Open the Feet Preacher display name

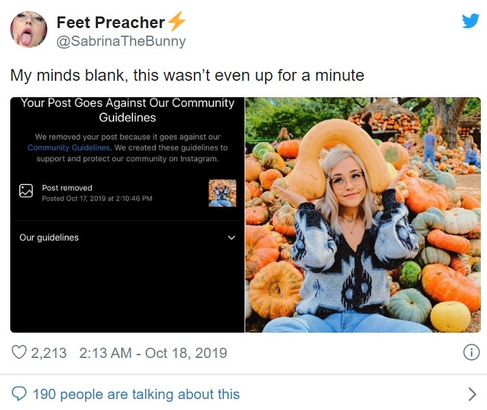[110, 23]
